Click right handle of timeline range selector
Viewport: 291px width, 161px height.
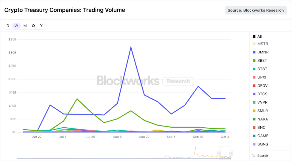point(231,153)
